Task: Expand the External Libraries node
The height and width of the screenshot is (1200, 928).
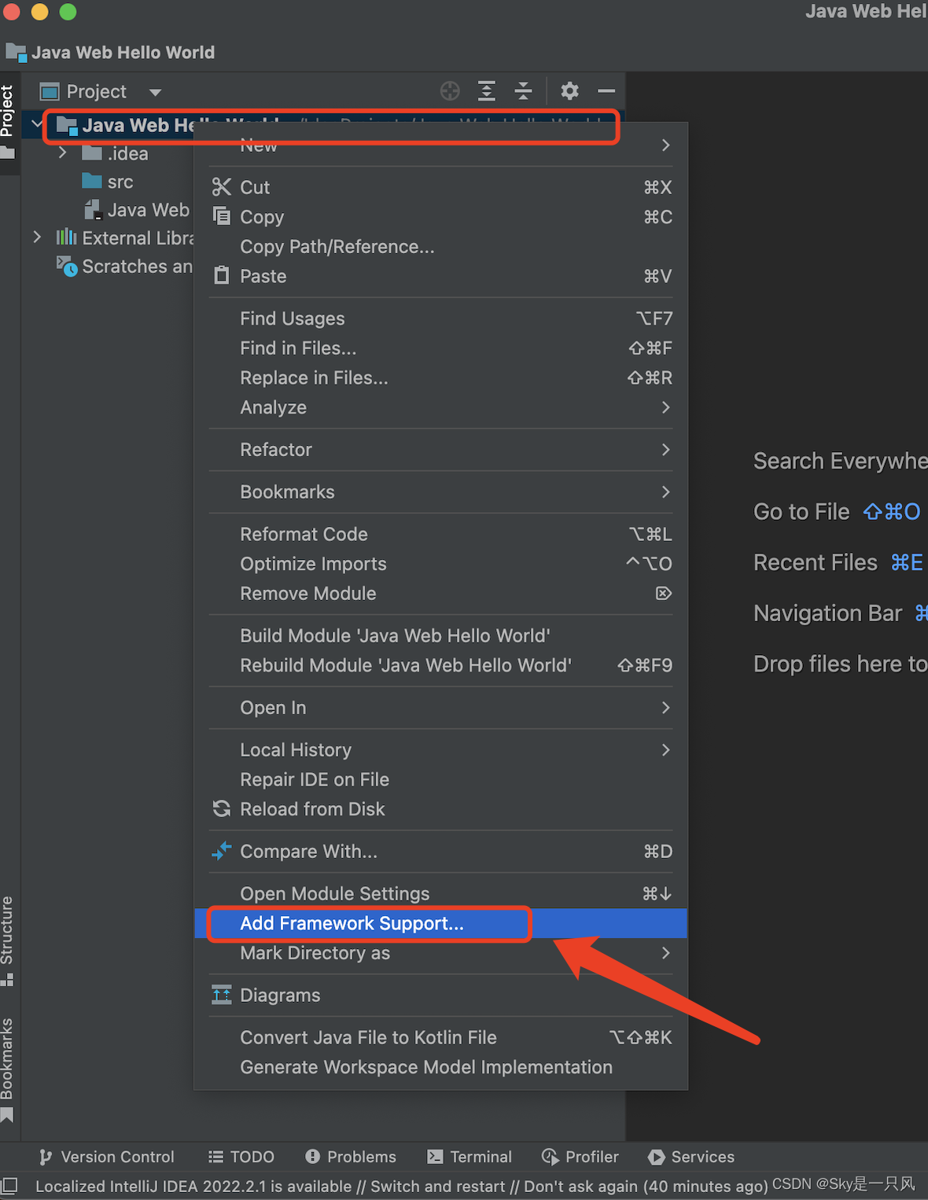Action: click(37, 237)
